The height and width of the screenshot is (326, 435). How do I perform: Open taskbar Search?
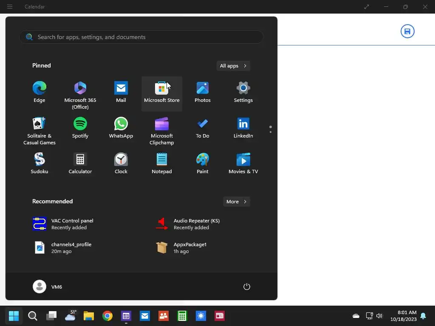coord(32,316)
